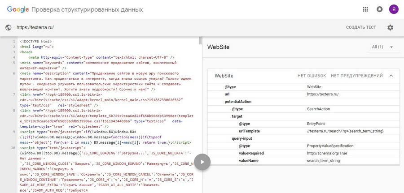This screenshot has width=404, height=193.
Task: Click СОЗДАТЬ ТЕСТ button
Action: (x=361, y=27)
